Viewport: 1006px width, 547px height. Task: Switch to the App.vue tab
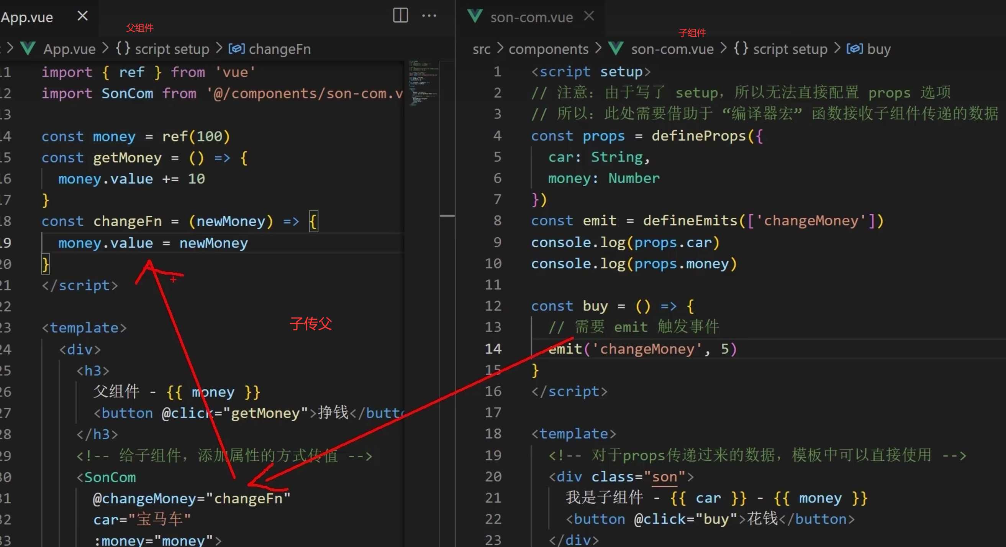coord(27,17)
